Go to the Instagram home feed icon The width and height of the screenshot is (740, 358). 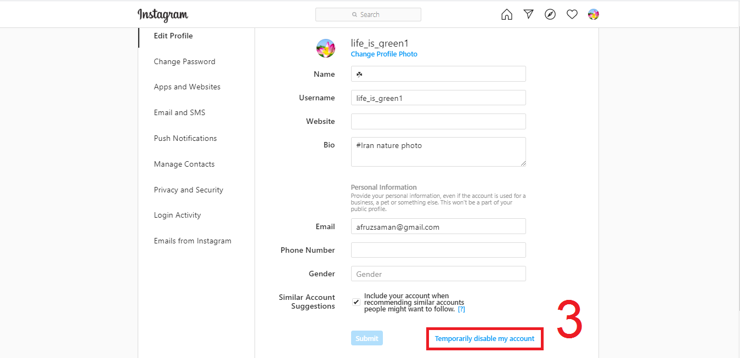point(507,15)
